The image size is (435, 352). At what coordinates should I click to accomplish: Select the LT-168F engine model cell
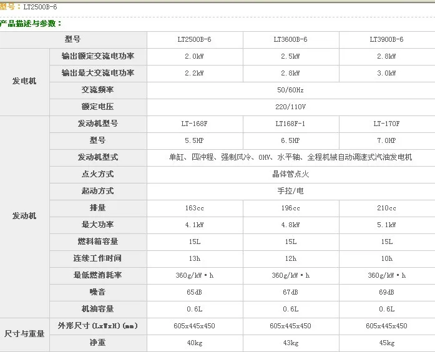coord(194,124)
